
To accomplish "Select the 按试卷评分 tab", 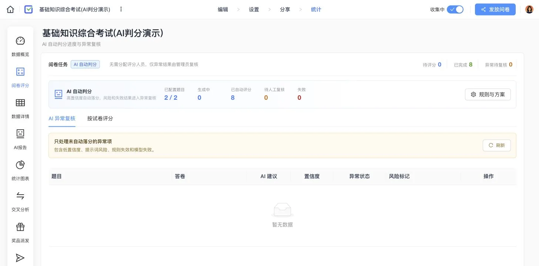I will [x=100, y=119].
